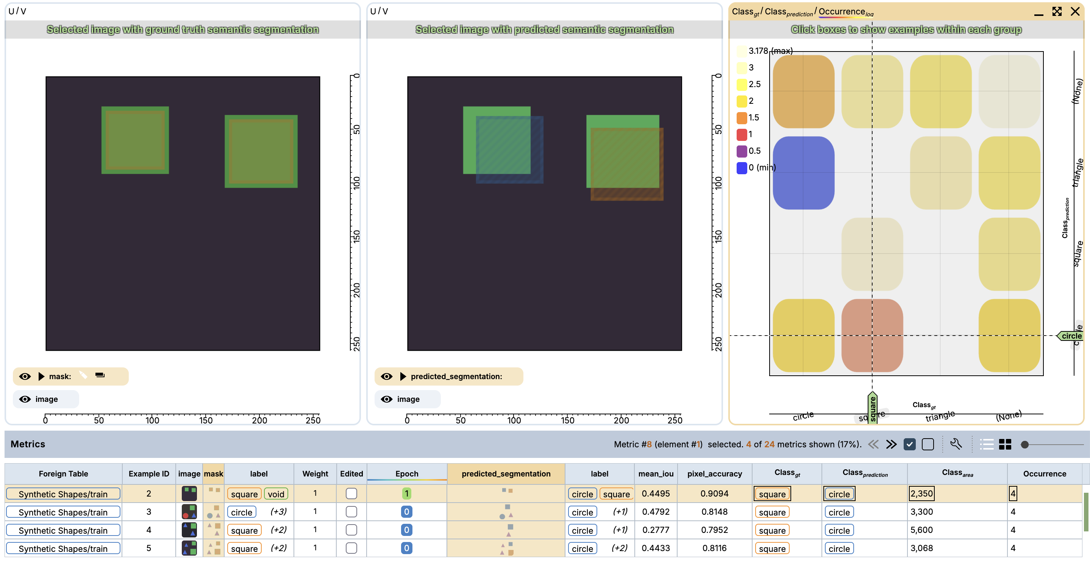Maximize the confusion matrix panel
1090x581 pixels.
1057,11
